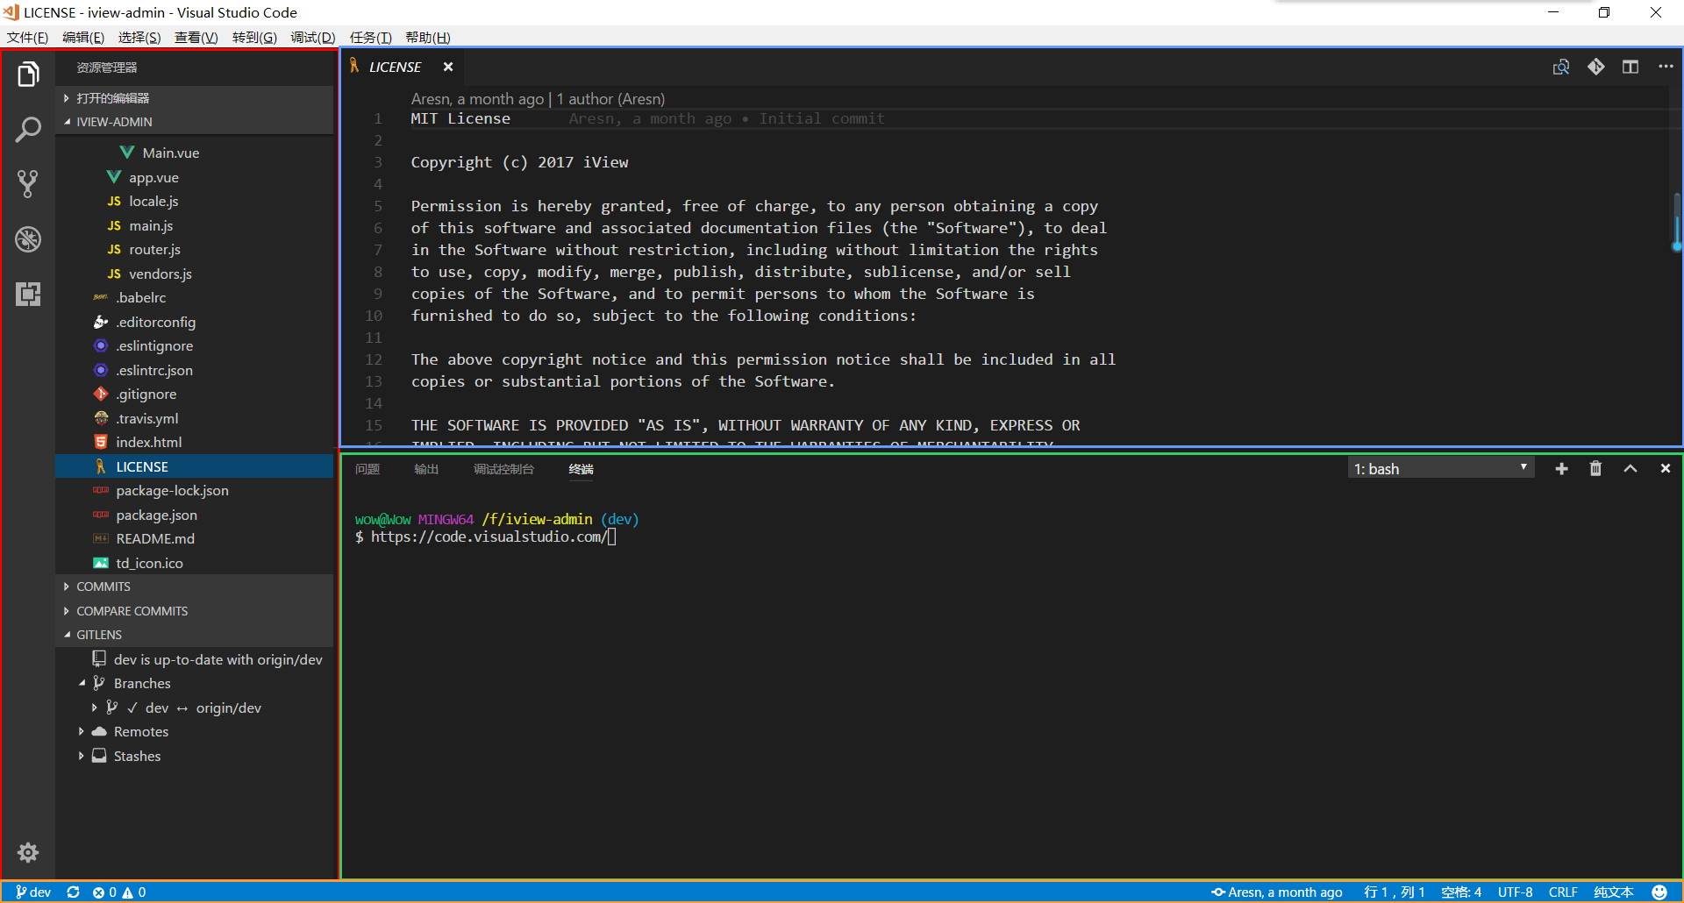Open README.md file
Image resolution: width=1684 pixels, height=903 pixels.
(195, 538)
